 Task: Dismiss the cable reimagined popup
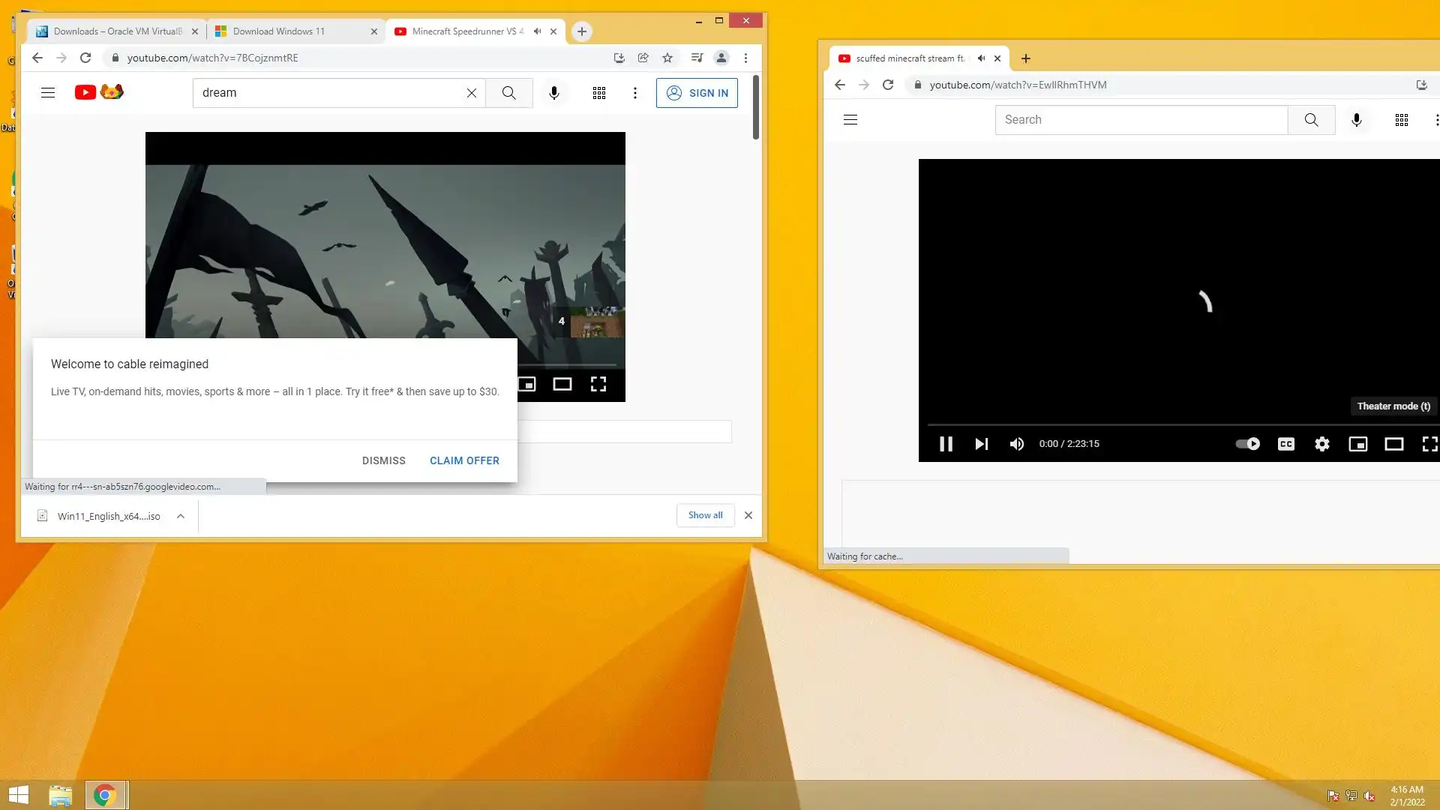[x=383, y=460]
